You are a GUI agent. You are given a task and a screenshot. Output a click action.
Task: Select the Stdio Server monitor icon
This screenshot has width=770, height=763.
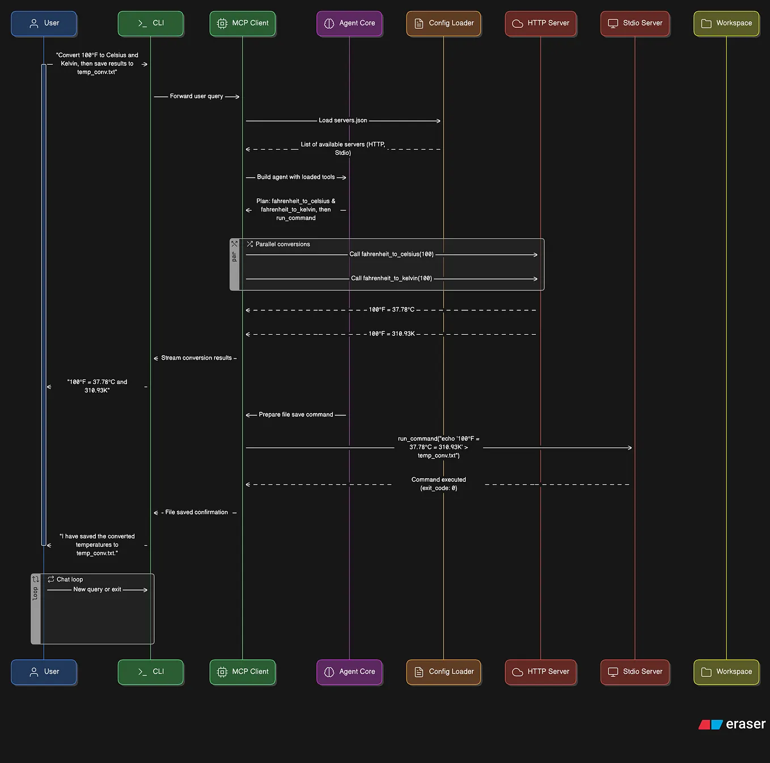click(x=612, y=23)
